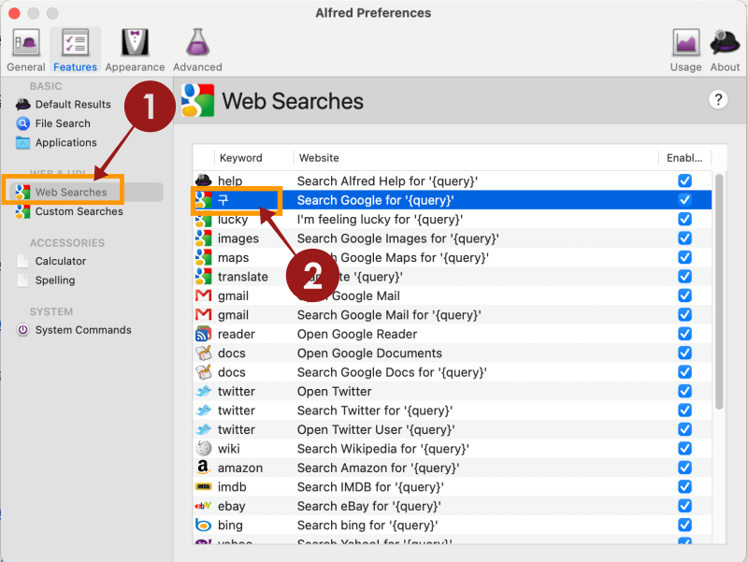Image resolution: width=748 pixels, height=562 pixels.
Task: Click the docs icon for Search Google Docs
Action: (203, 372)
